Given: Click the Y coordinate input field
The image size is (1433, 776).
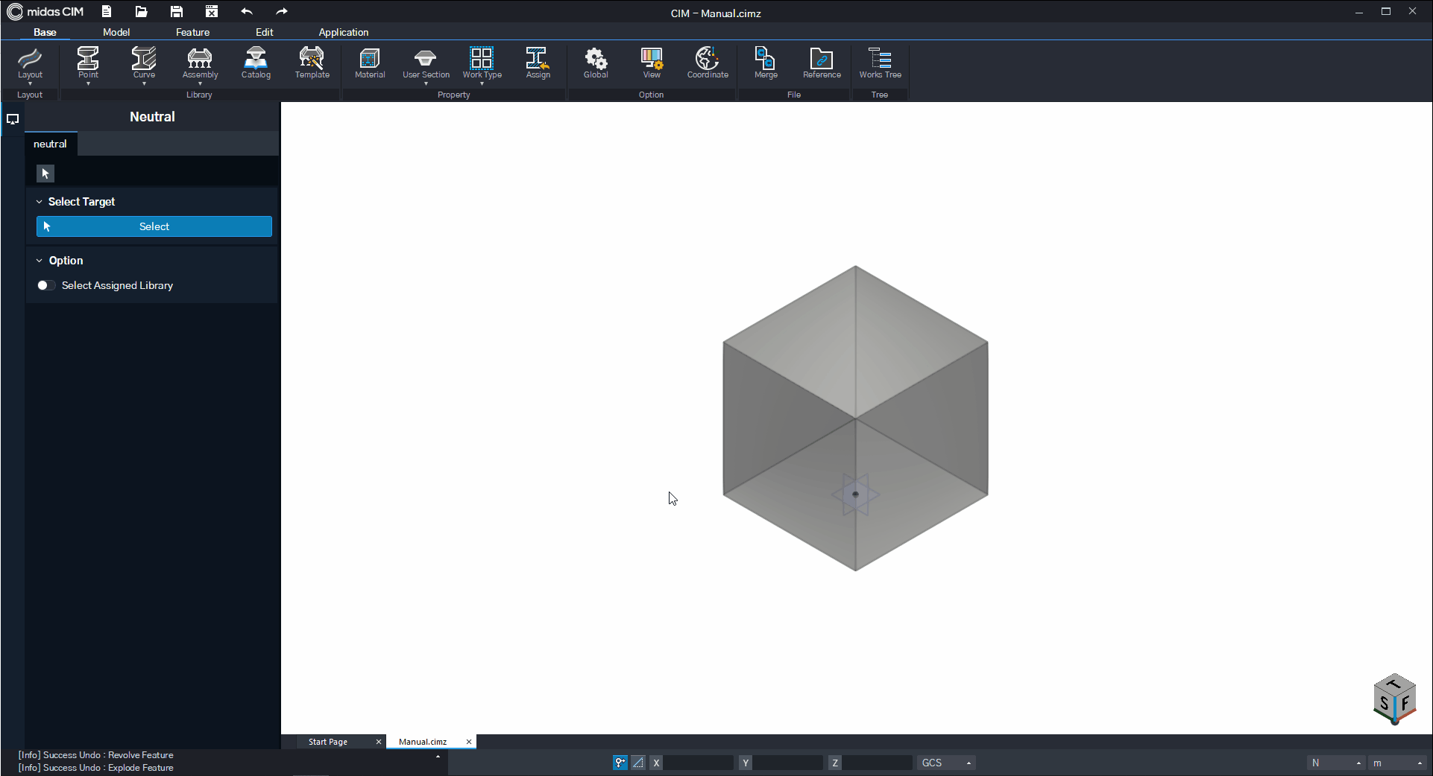Looking at the screenshot, I should click(788, 763).
